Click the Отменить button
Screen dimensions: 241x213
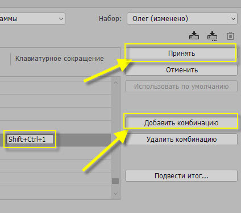click(x=181, y=70)
